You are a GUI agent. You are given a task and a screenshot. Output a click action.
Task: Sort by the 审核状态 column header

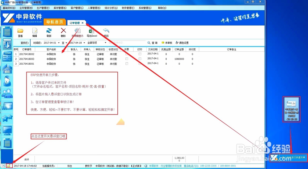(x=100, y=49)
